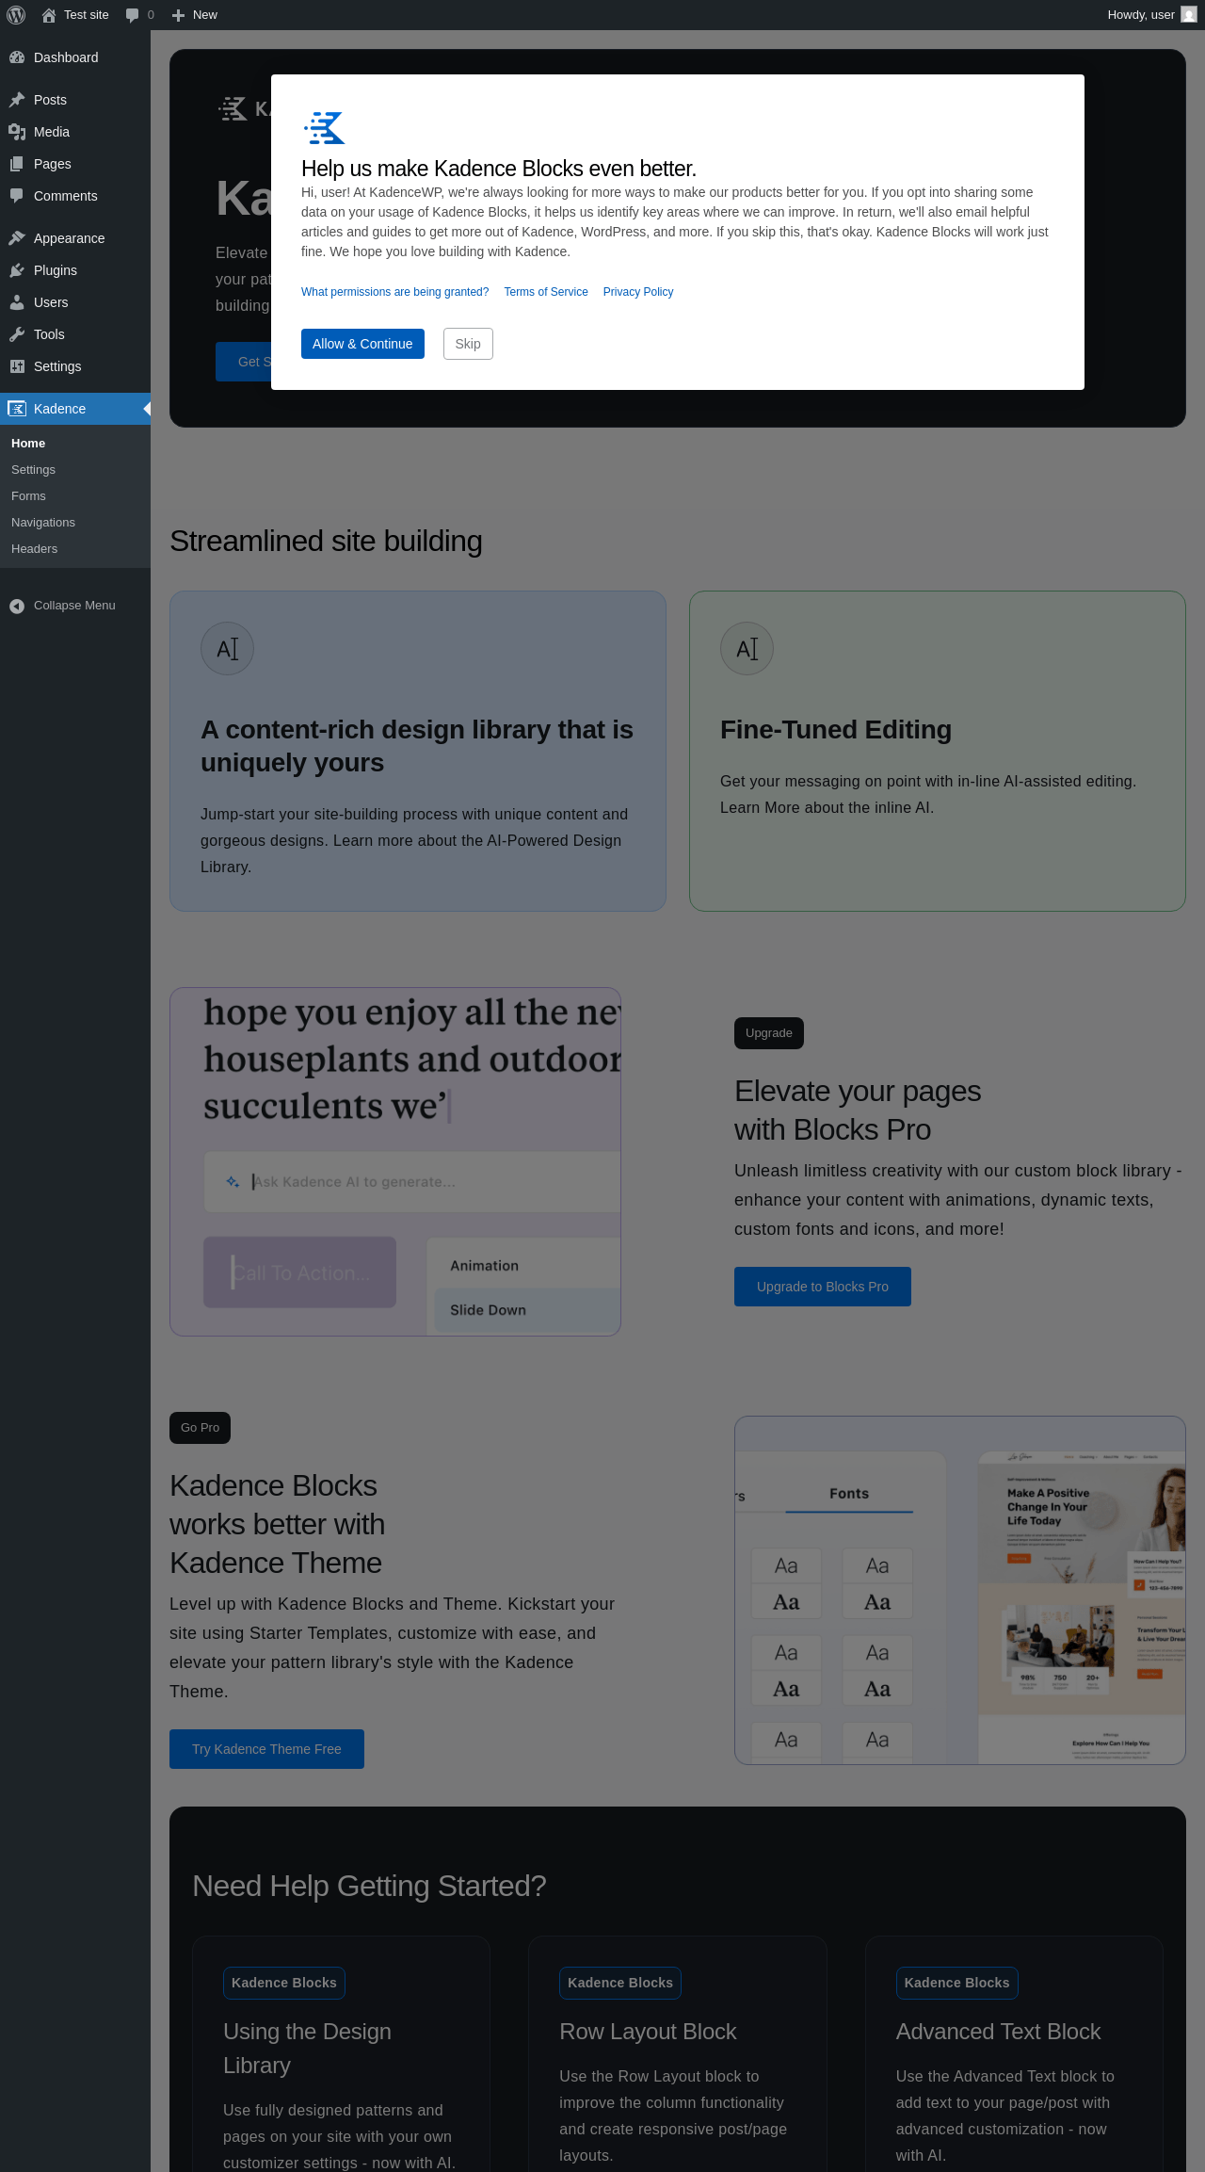Image resolution: width=1205 pixels, height=2172 pixels.
Task: Click Upgrade to Blocks Pro button
Action: pos(823,1287)
